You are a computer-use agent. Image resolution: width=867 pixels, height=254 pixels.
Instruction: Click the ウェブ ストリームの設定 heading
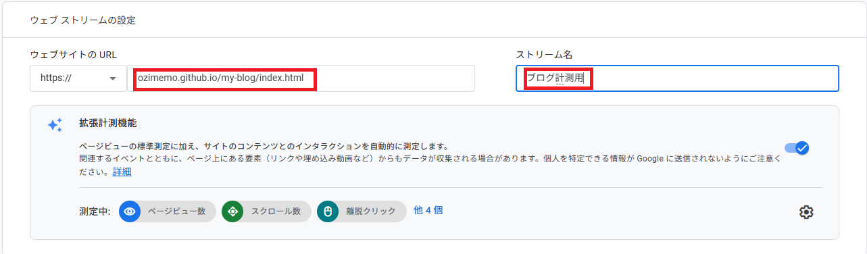click(x=83, y=20)
